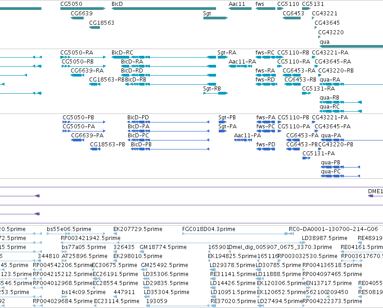
Task: Select the LD35306.5prime EST label
Action: [x=166, y=275]
